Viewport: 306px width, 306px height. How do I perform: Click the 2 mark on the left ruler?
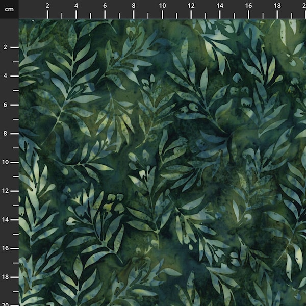tap(5, 47)
